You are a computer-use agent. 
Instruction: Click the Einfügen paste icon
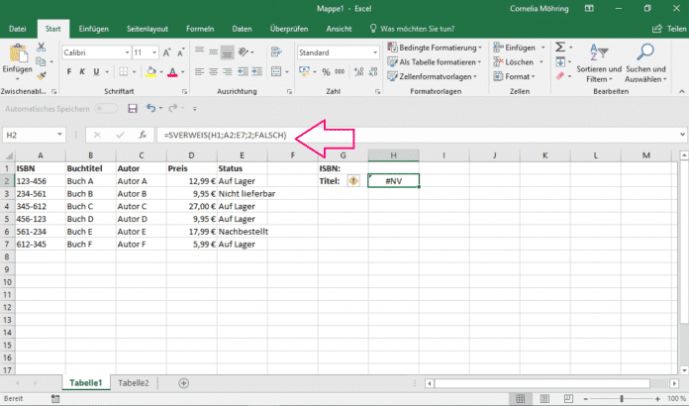pyautogui.click(x=17, y=53)
